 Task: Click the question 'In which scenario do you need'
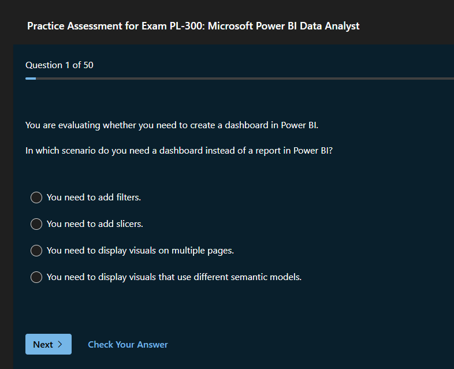[x=179, y=151]
